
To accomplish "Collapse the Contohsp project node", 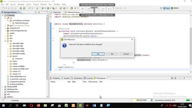I will point(2,15).
